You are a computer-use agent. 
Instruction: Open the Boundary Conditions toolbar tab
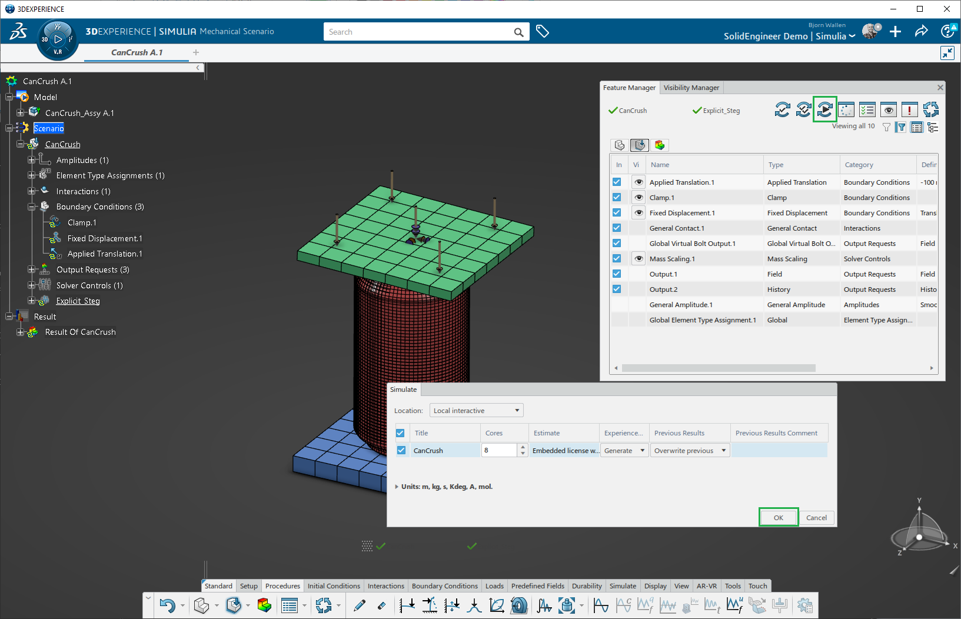(x=444, y=586)
